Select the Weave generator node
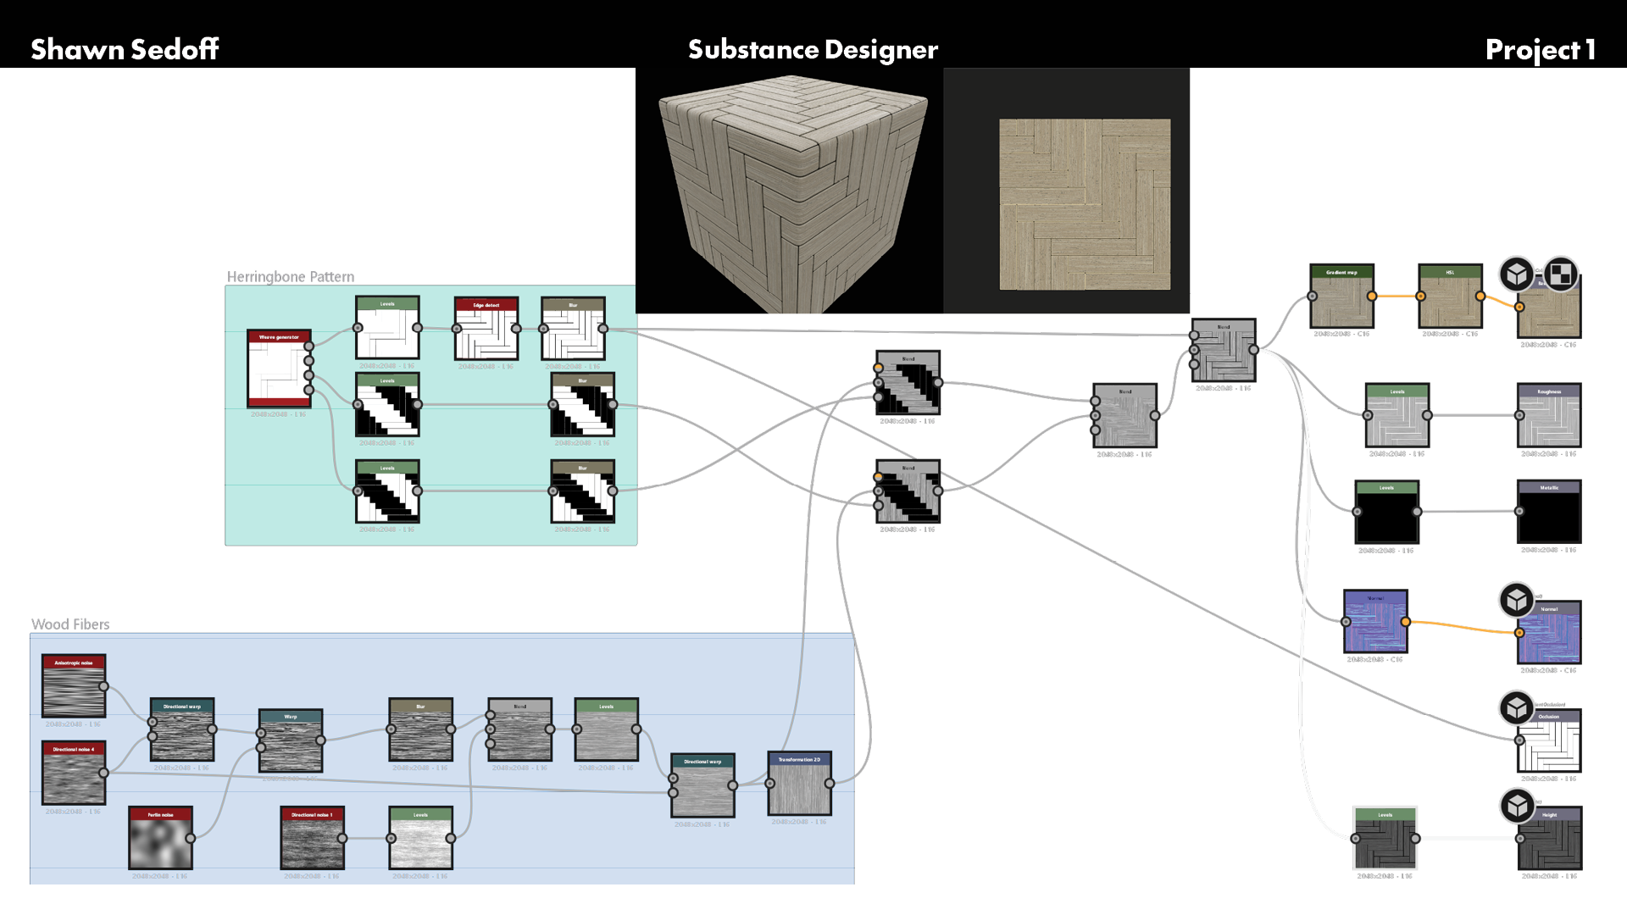Screen dimensions: 1627x915 [279, 369]
